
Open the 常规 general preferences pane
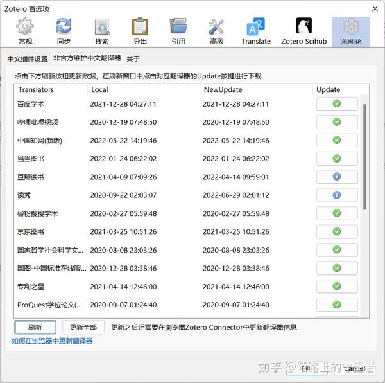25,31
